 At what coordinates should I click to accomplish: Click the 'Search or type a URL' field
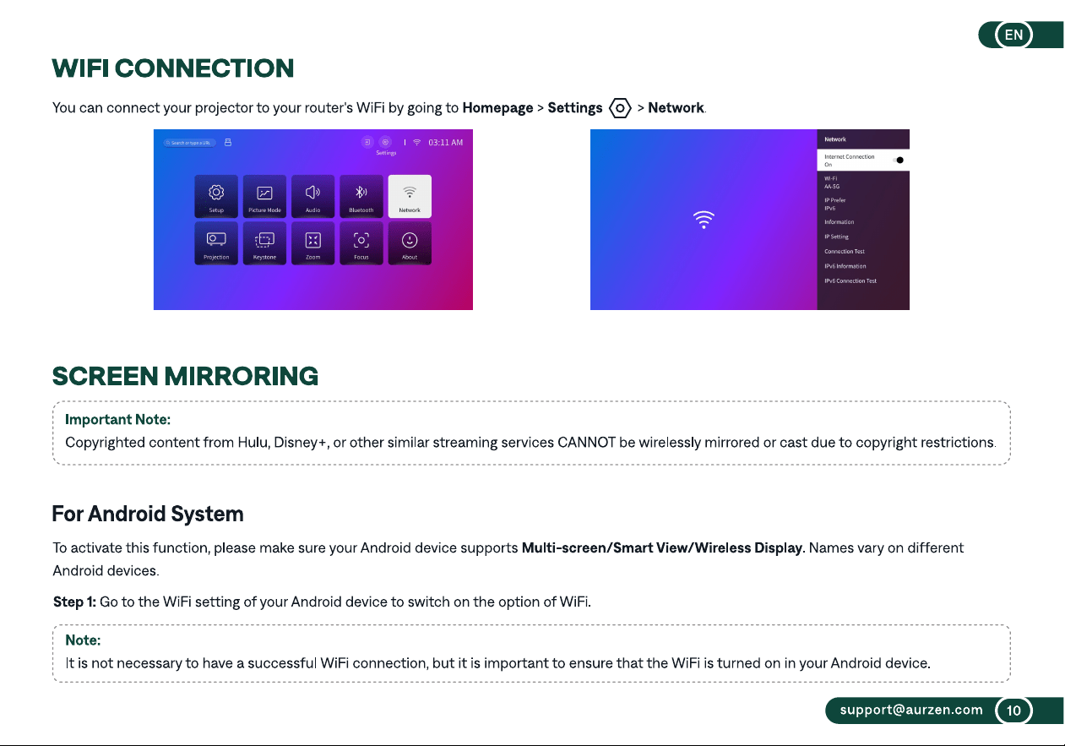point(190,143)
